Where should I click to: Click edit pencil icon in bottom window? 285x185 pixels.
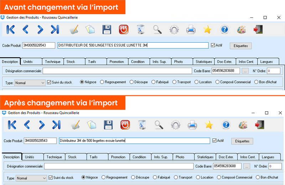(x=76, y=125)
